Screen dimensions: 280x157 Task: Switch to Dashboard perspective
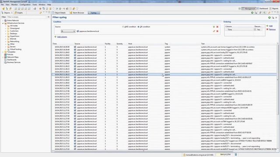[x=262, y=9]
